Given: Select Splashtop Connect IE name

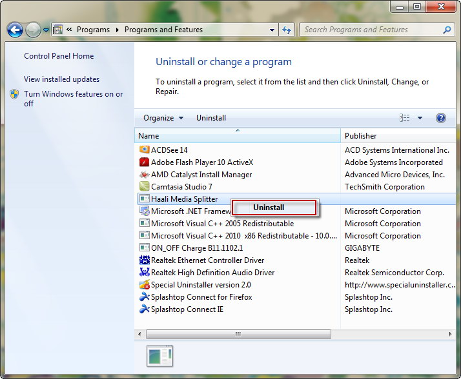Looking at the screenshot, I should pyautogui.click(x=187, y=309).
